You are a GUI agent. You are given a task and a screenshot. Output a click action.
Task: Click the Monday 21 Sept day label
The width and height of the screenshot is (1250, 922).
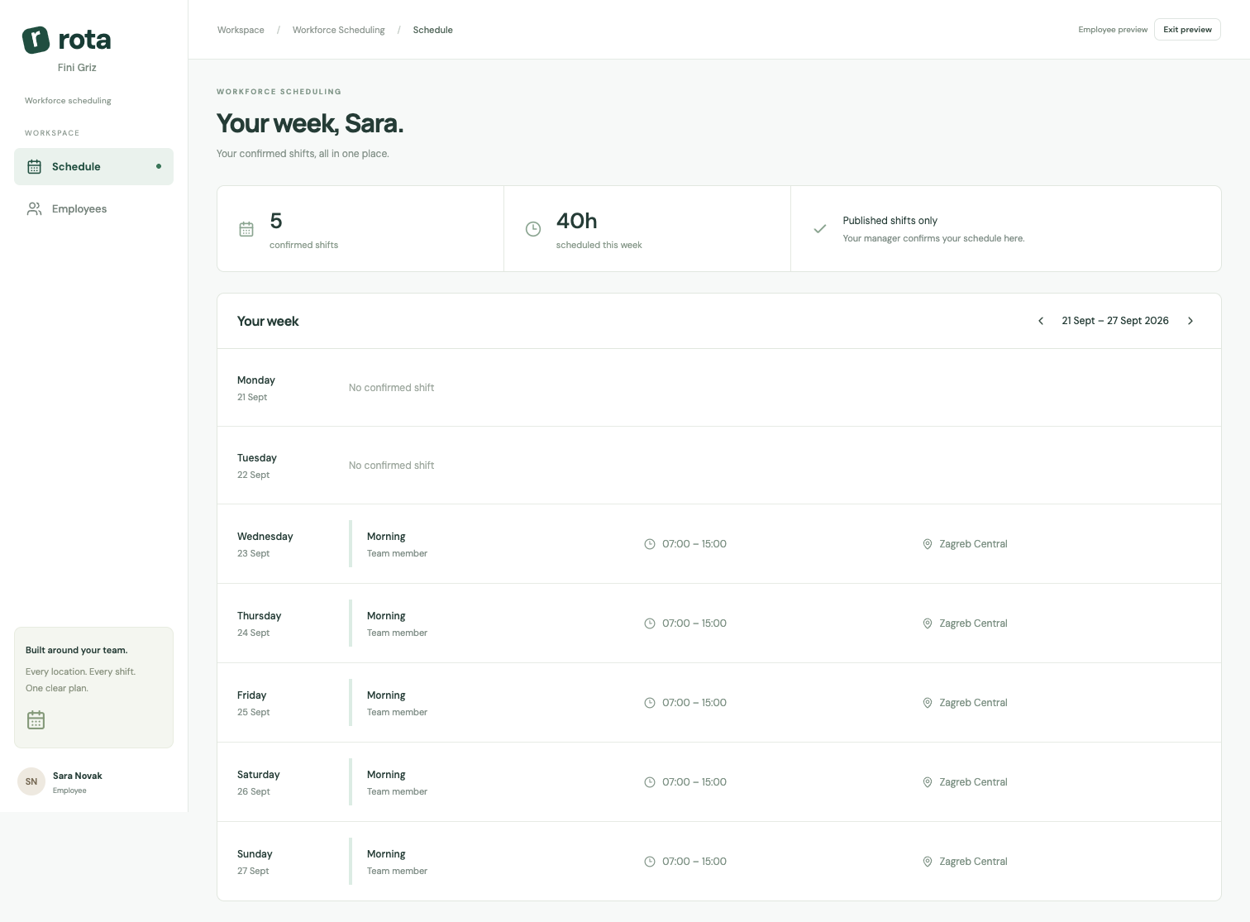256,388
